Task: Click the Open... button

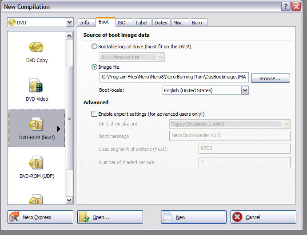Action: pyautogui.click(x=110, y=217)
